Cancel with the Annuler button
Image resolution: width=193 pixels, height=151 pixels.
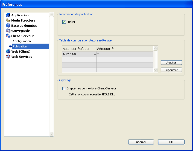click(141, 142)
